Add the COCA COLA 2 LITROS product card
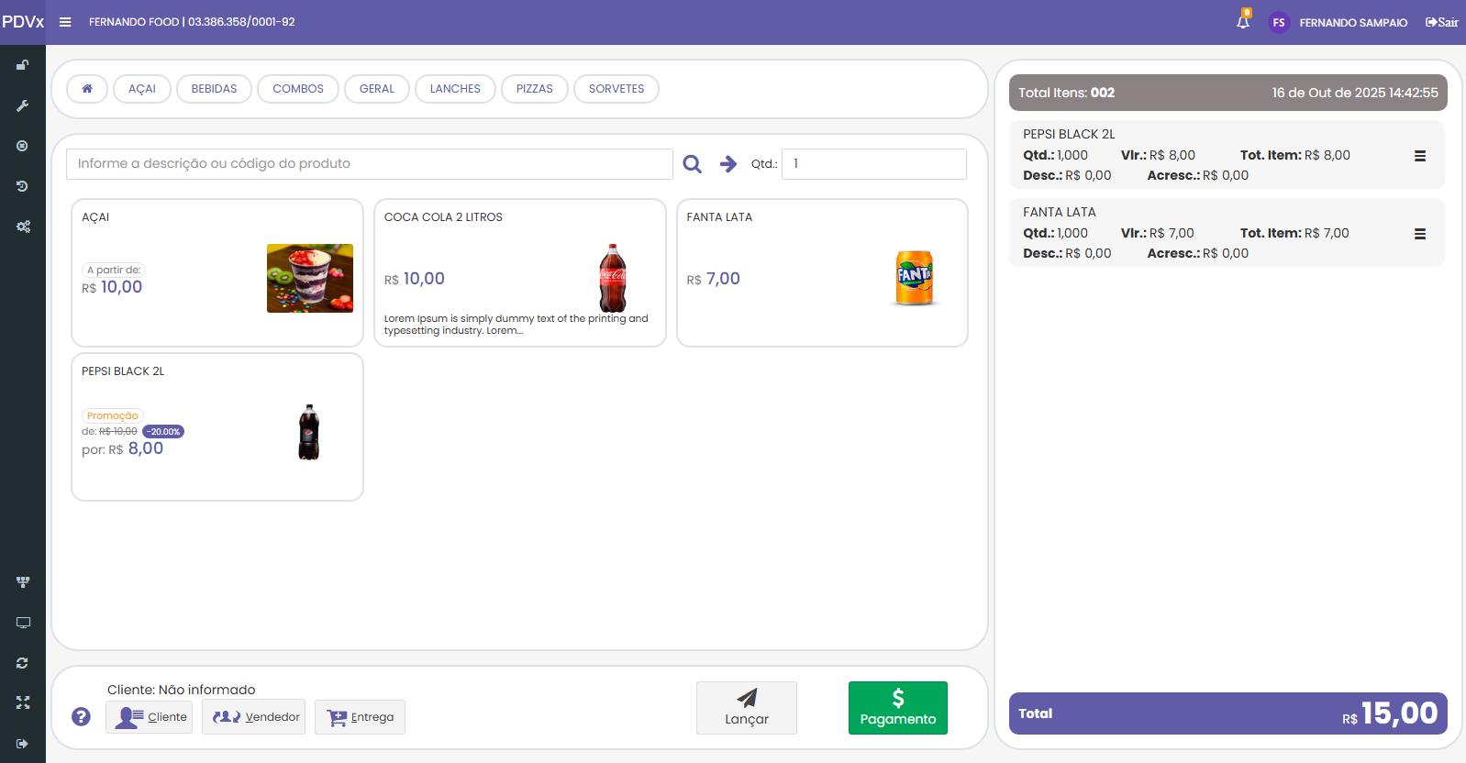 [x=519, y=272]
